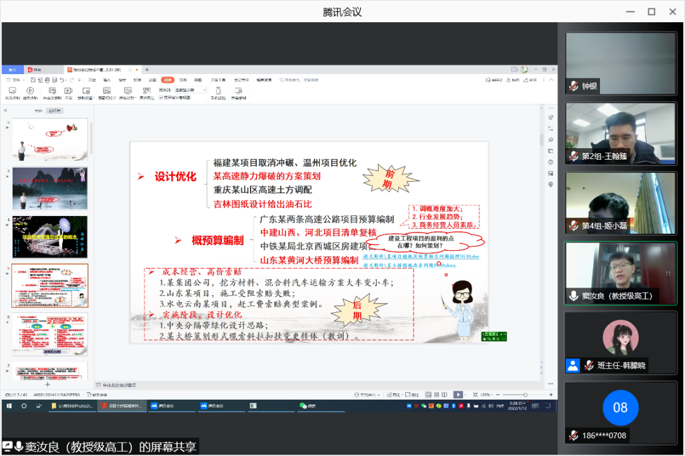685x456 pixels.
Task: Click the redo arrow icon
Action: pos(72,80)
